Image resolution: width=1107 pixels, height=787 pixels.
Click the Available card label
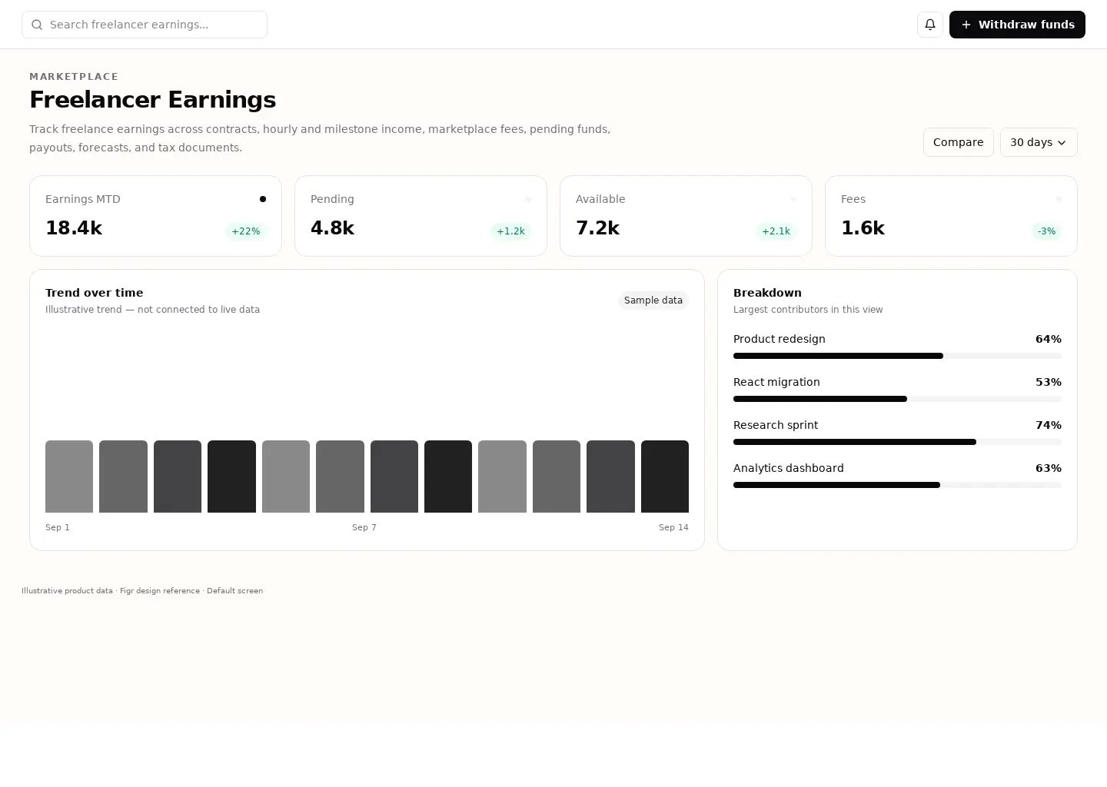coord(600,199)
